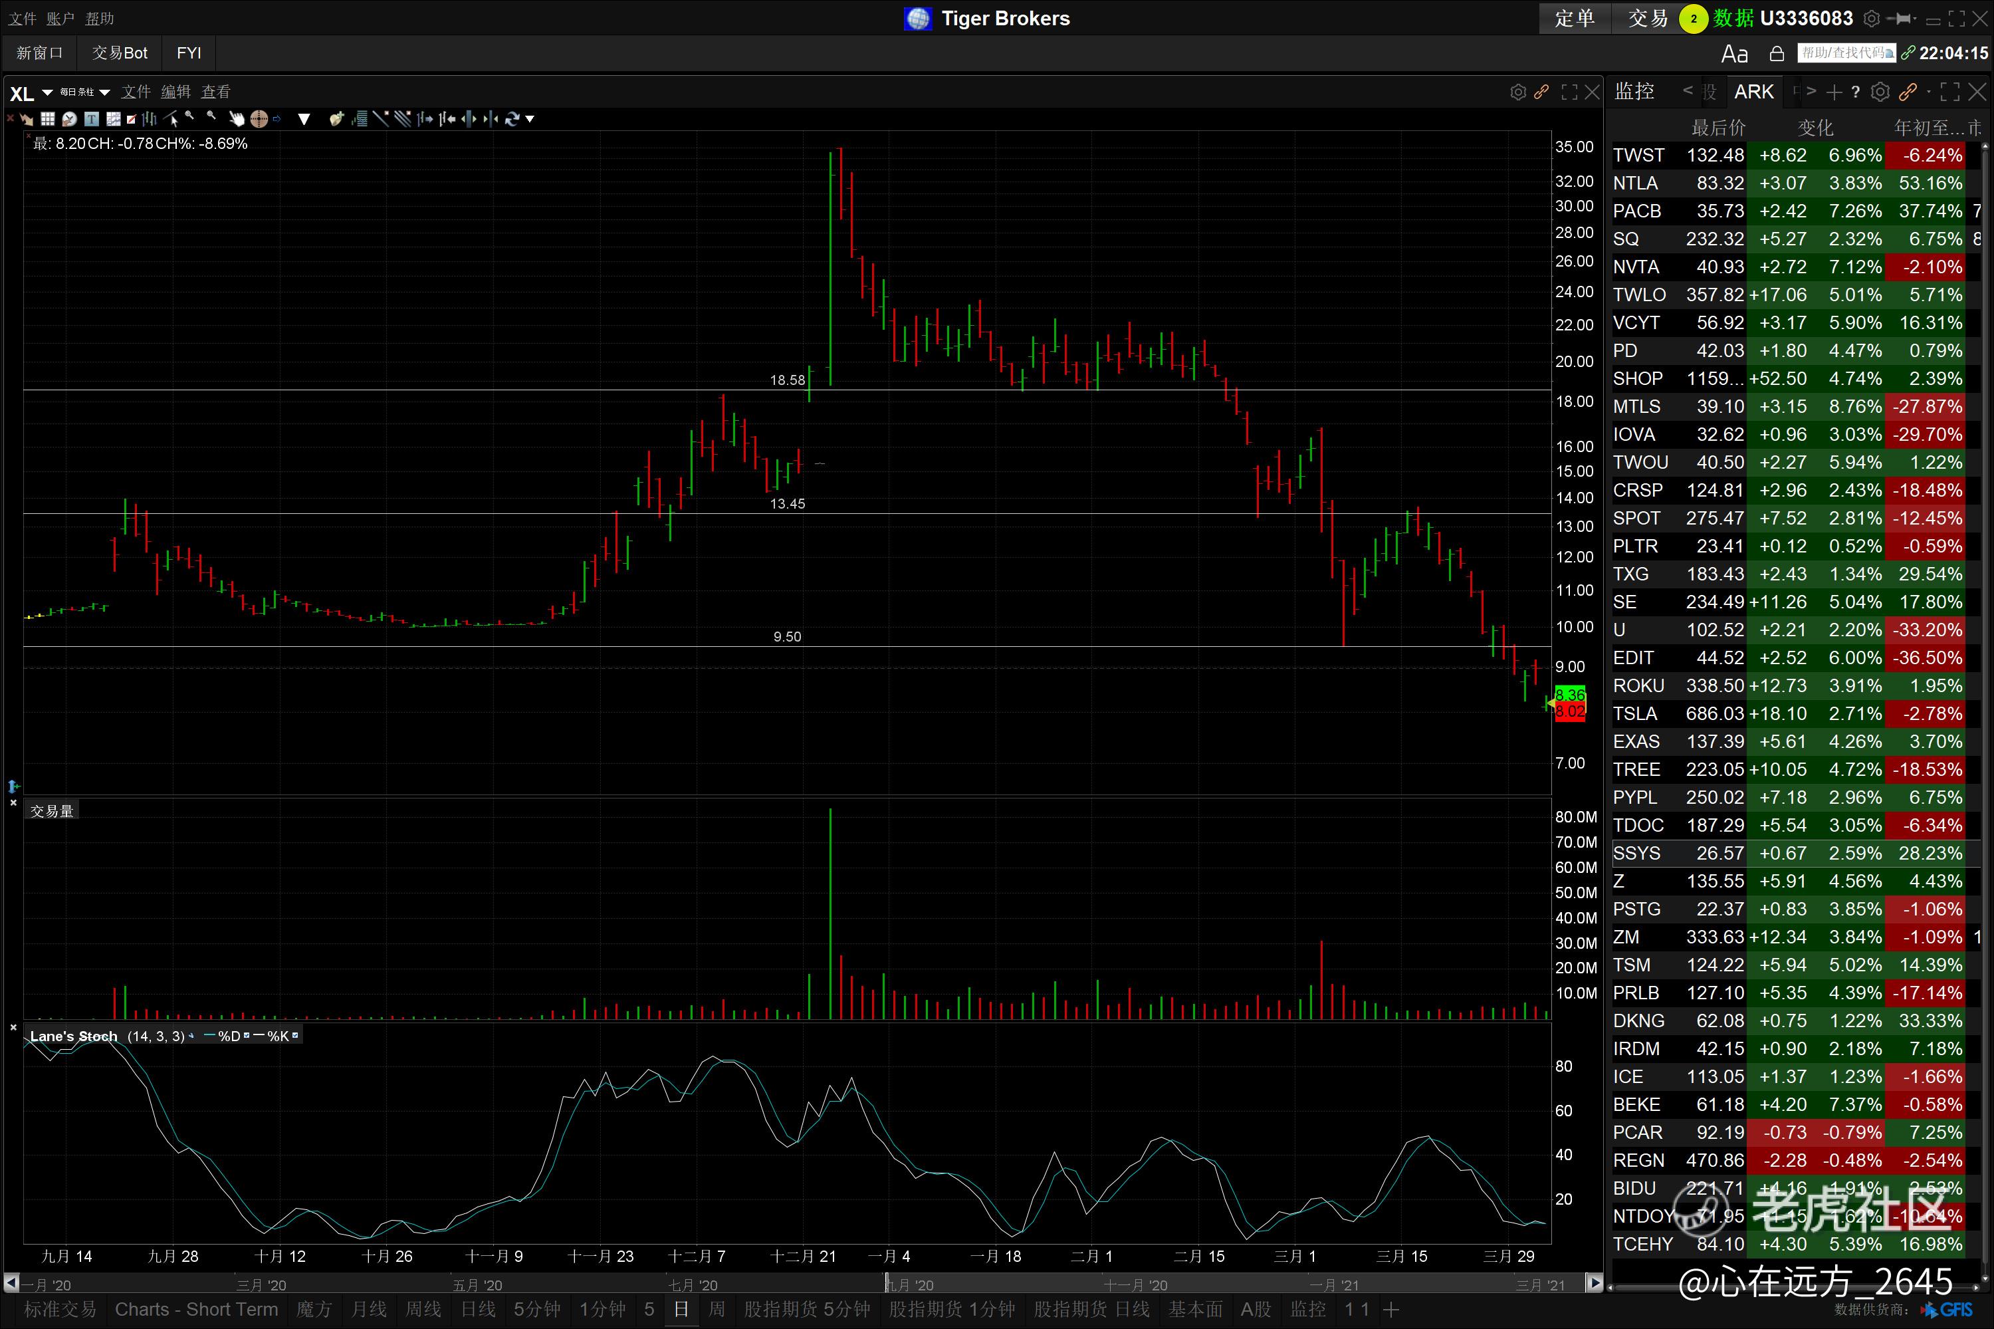Click the red pencil edit icon

(x=132, y=120)
